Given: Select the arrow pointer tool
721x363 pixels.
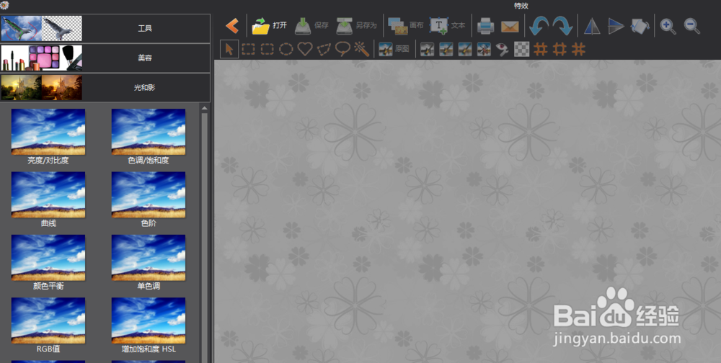Looking at the screenshot, I should tap(229, 49).
